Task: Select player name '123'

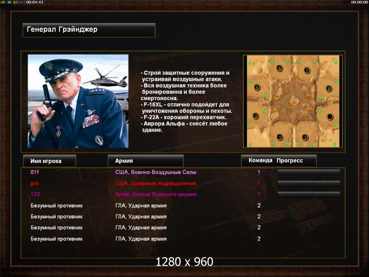Action: (35, 194)
